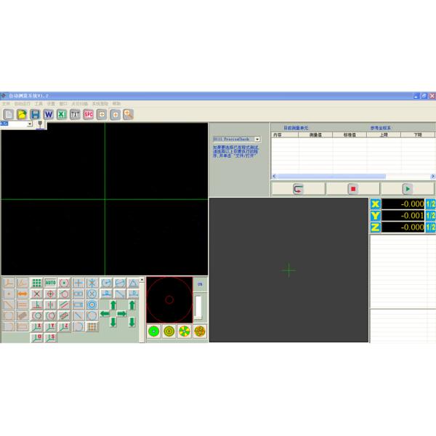Toggle the AUTO measurement mode button
436x436 pixels.
50,283
